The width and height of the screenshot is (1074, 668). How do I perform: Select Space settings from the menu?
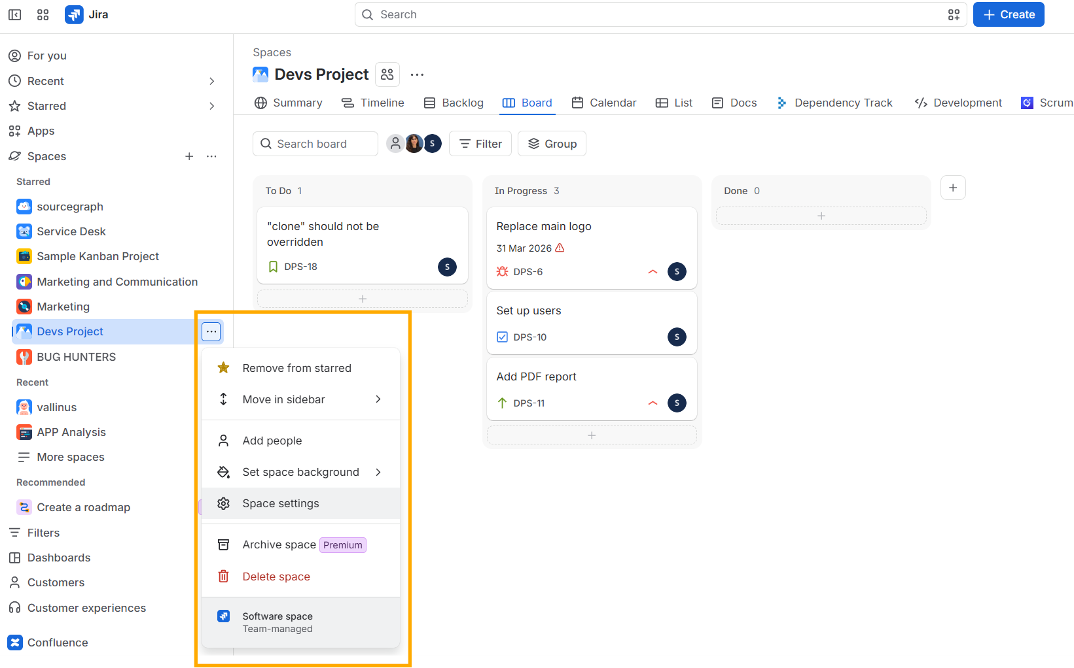(300, 503)
